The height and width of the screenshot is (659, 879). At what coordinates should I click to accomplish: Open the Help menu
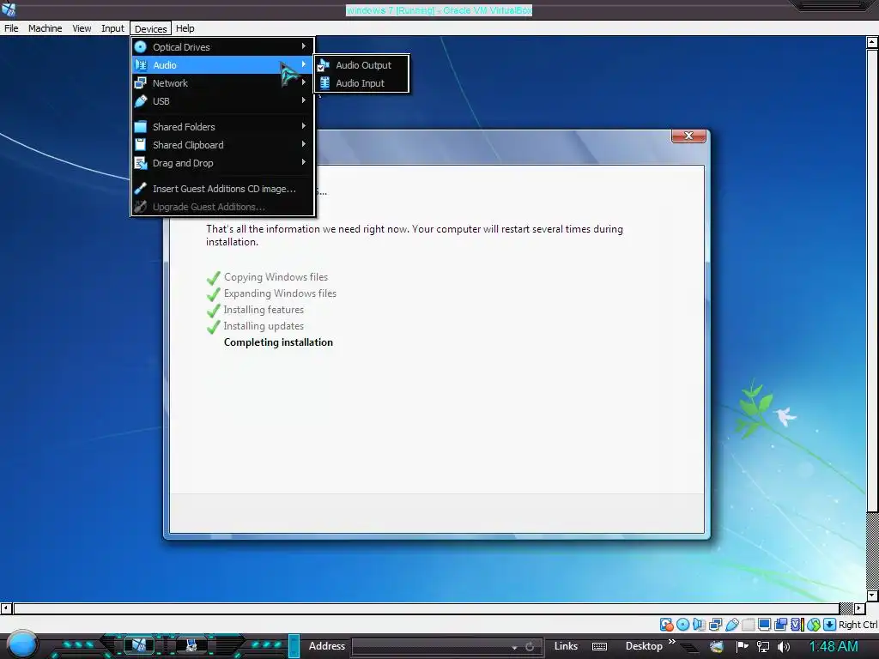point(185,28)
